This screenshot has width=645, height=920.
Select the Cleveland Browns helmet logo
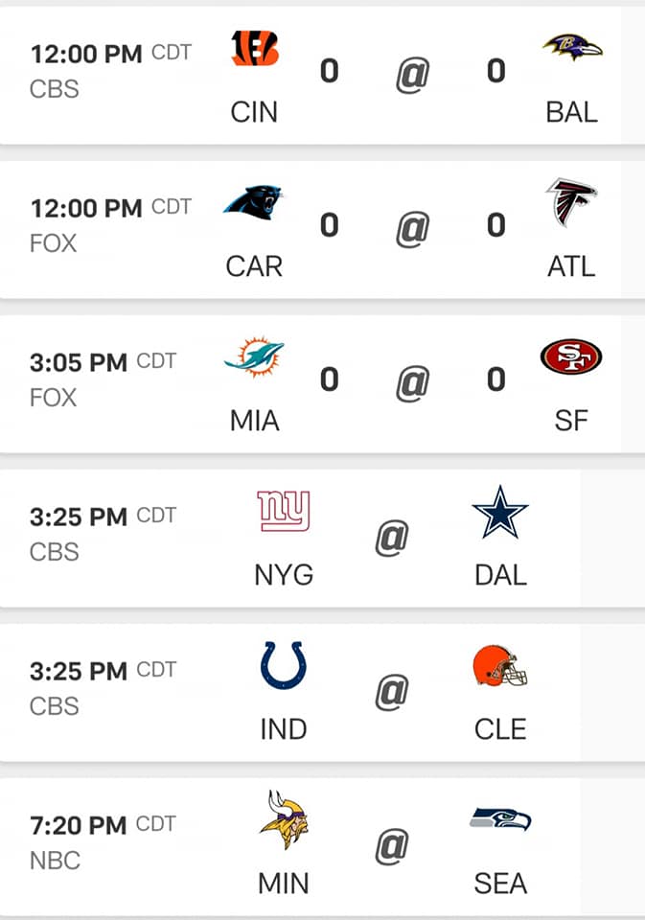tap(500, 666)
